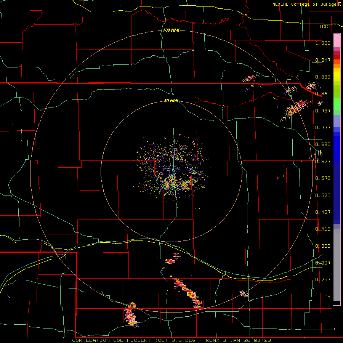Select the 0.627 scale value
The width and height of the screenshot is (343, 343).
click(323, 161)
